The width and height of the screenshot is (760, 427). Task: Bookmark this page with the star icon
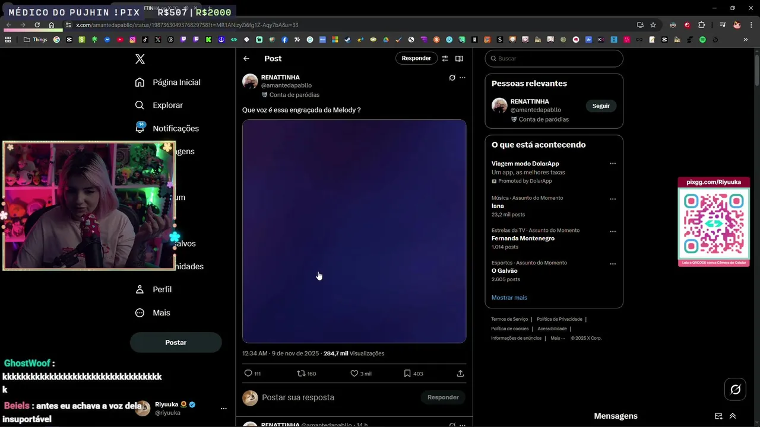point(653,25)
